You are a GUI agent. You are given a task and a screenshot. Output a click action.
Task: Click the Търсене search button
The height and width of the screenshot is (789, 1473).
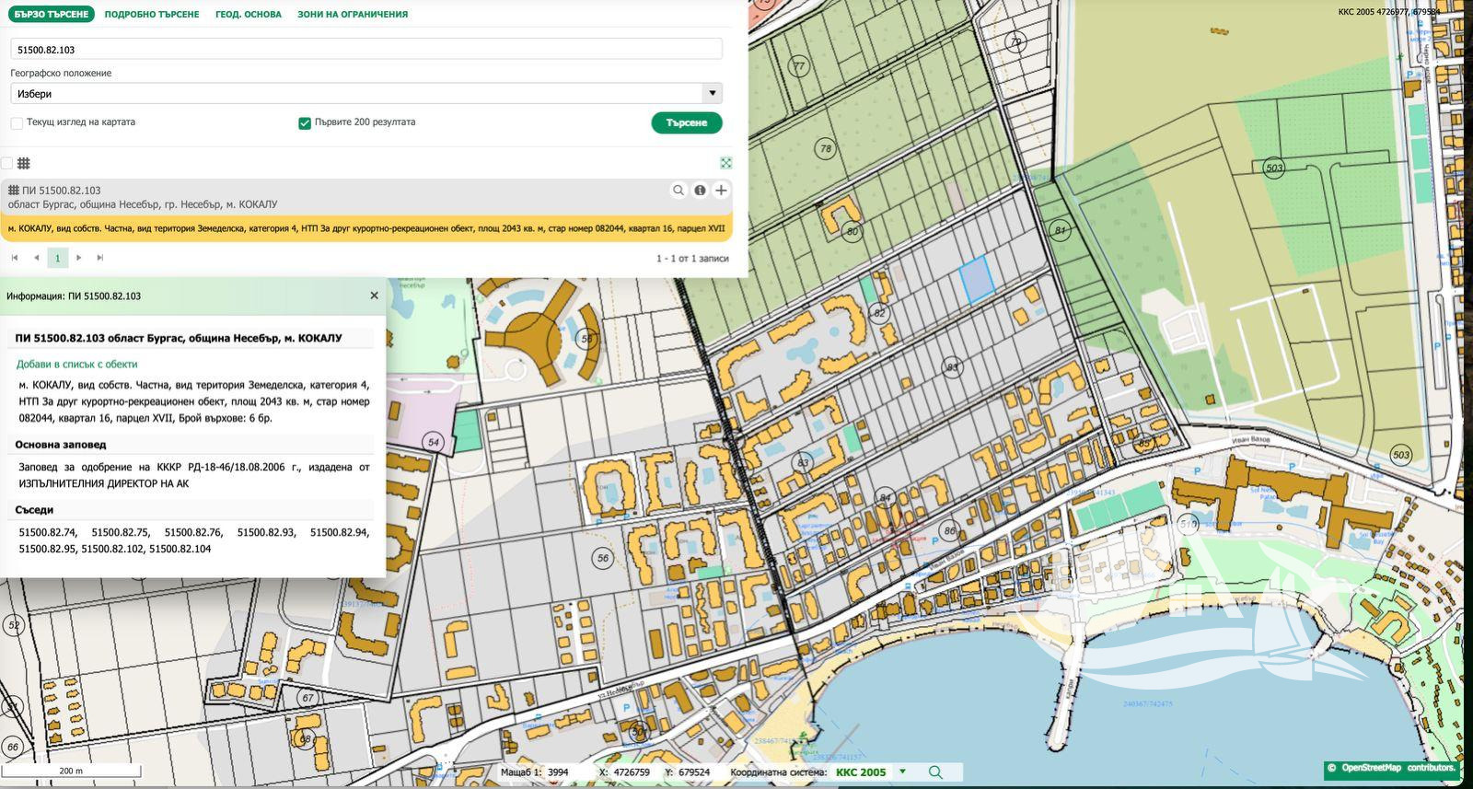[687, 122]
